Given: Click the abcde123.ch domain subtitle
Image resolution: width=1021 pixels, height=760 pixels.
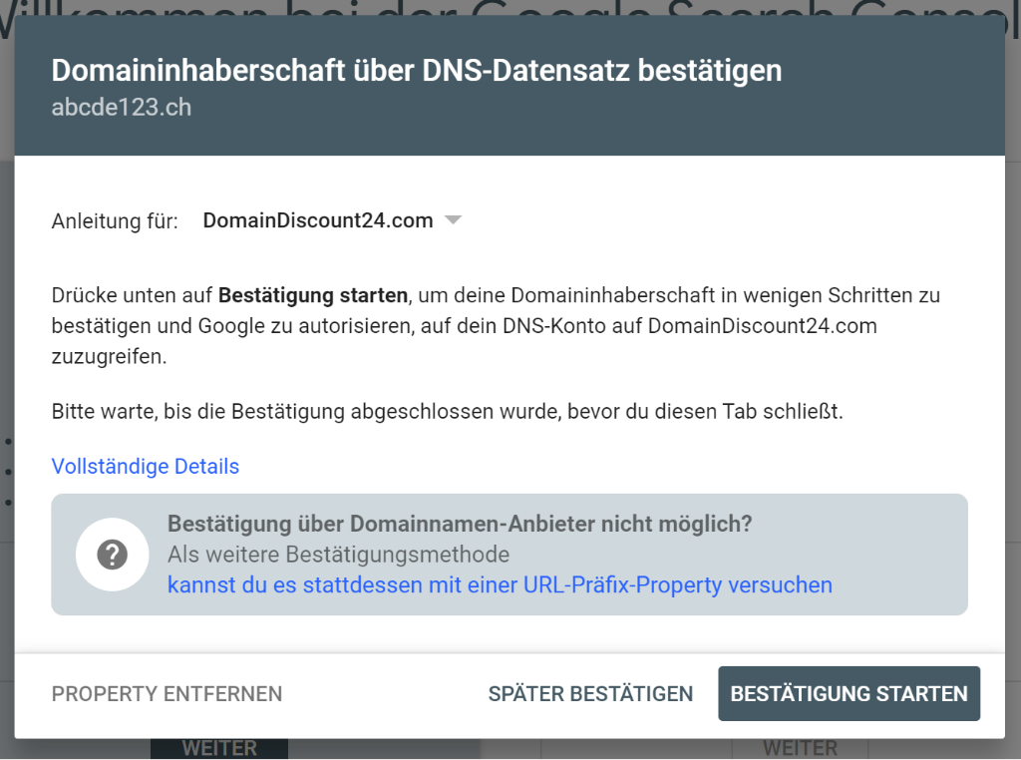Looking at the screenshot, I should [x=122, y=108].
